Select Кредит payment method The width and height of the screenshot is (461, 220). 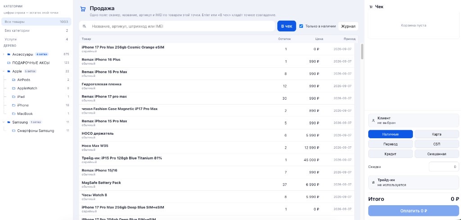390,154
